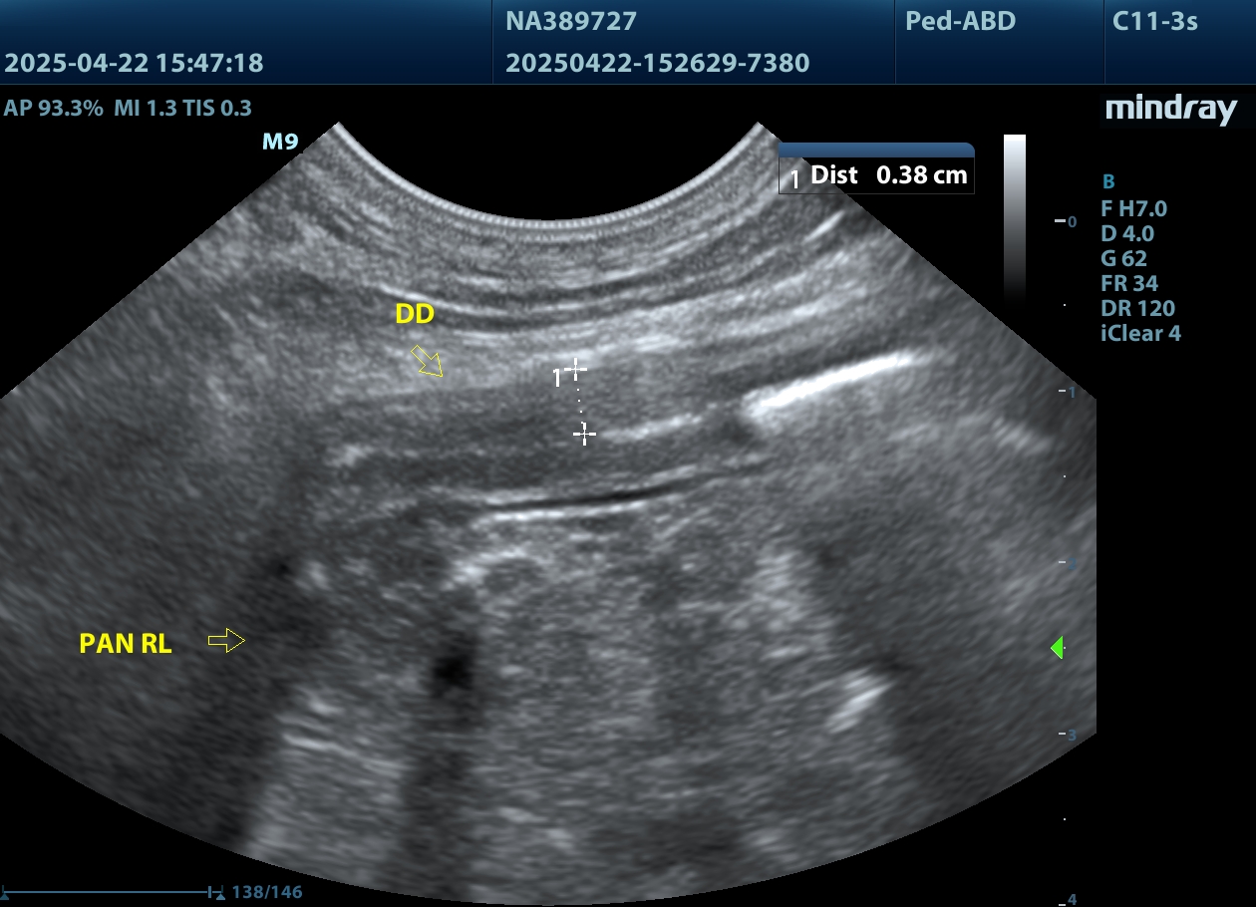Viewport: 1256px width, 907px height.
Task: Click the F H7.0 frequency parameter
Action: pyautogui.click(x=1133, y=208)
